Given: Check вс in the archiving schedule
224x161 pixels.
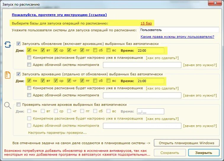Looking at the screenshot, I should tap(108, 81).
